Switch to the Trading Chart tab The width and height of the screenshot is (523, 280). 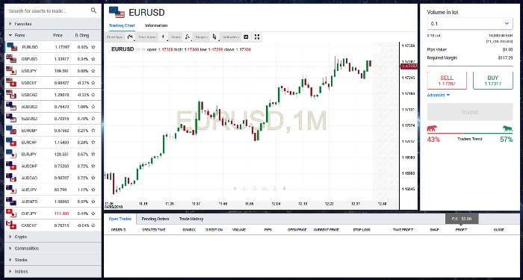(x=122, y=25)
